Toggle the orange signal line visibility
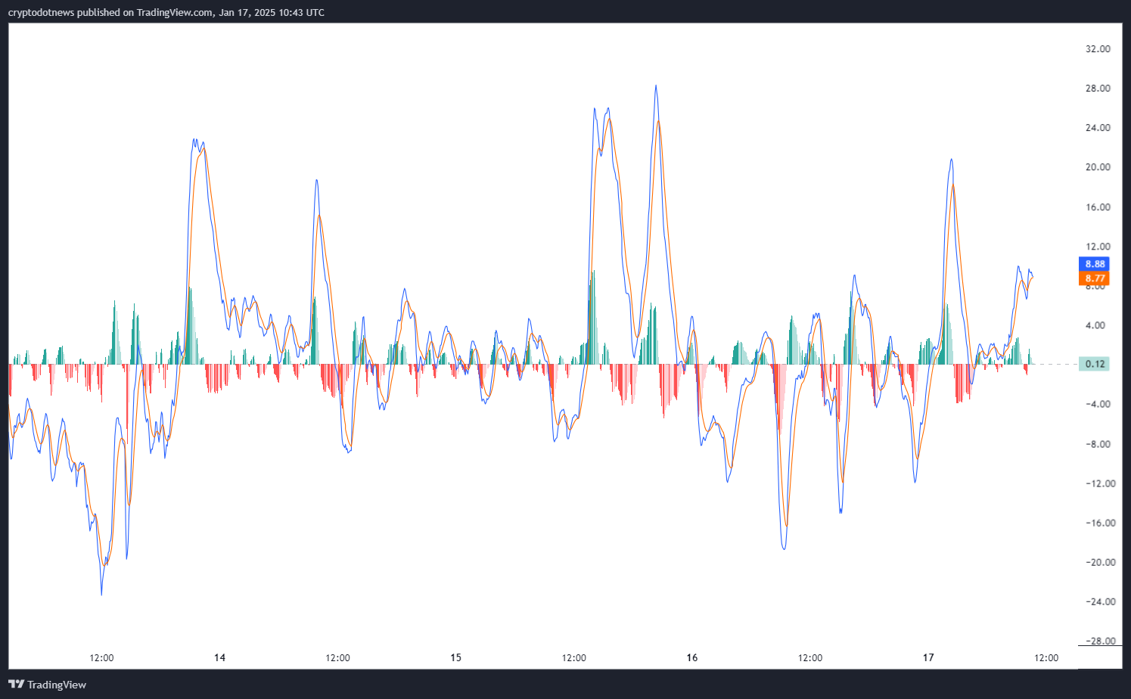This screenshot has width=1131, height=699. pos(1094,279)
